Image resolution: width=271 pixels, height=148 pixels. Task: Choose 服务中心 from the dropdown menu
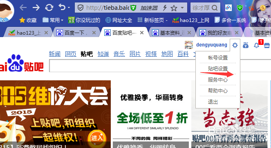[218, 80]
